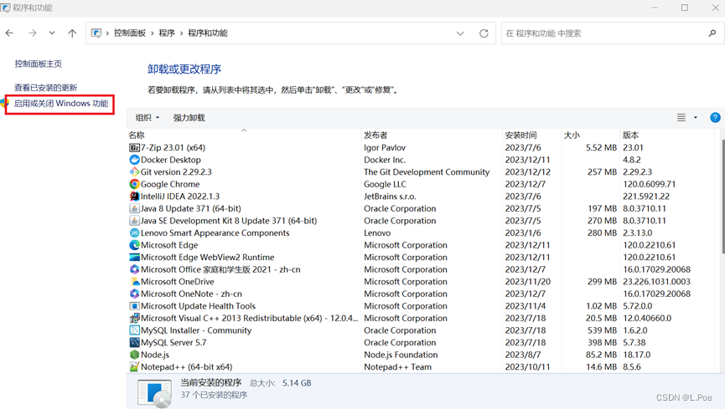The width and height of the screenshot is (725, 409).
Task: Click the Notepad++ icon
Action: click(x=134, y=367)
